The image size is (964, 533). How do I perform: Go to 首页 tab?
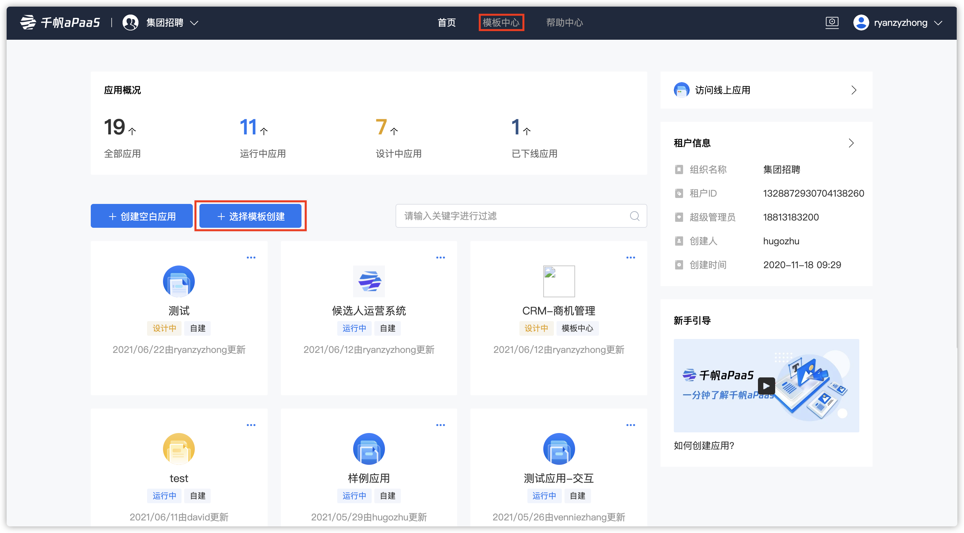(447, 23)
